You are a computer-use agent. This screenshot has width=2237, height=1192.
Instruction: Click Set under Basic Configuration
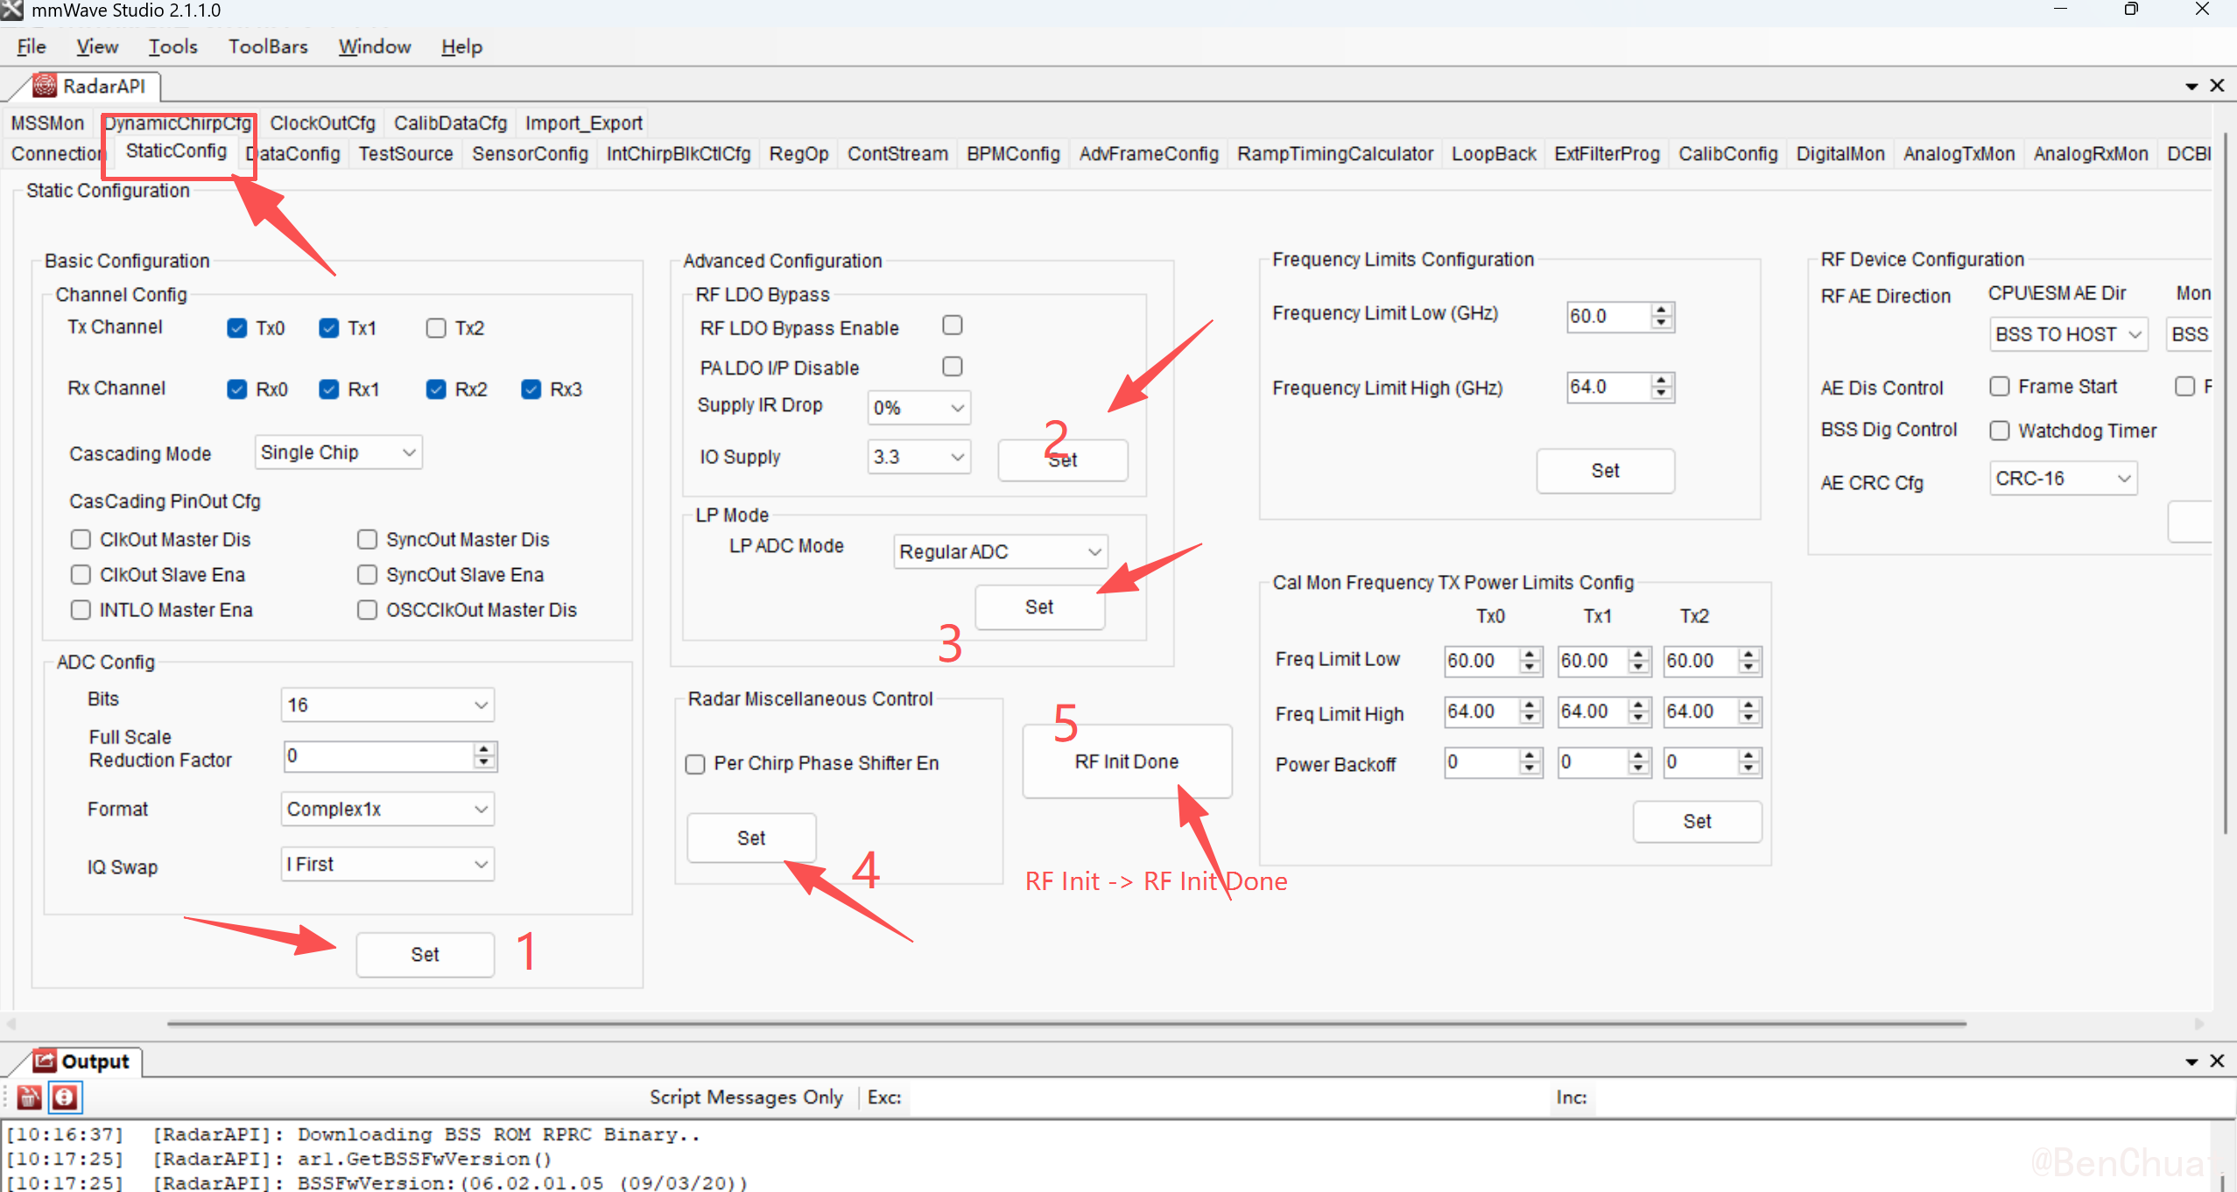tap(425, 954)
